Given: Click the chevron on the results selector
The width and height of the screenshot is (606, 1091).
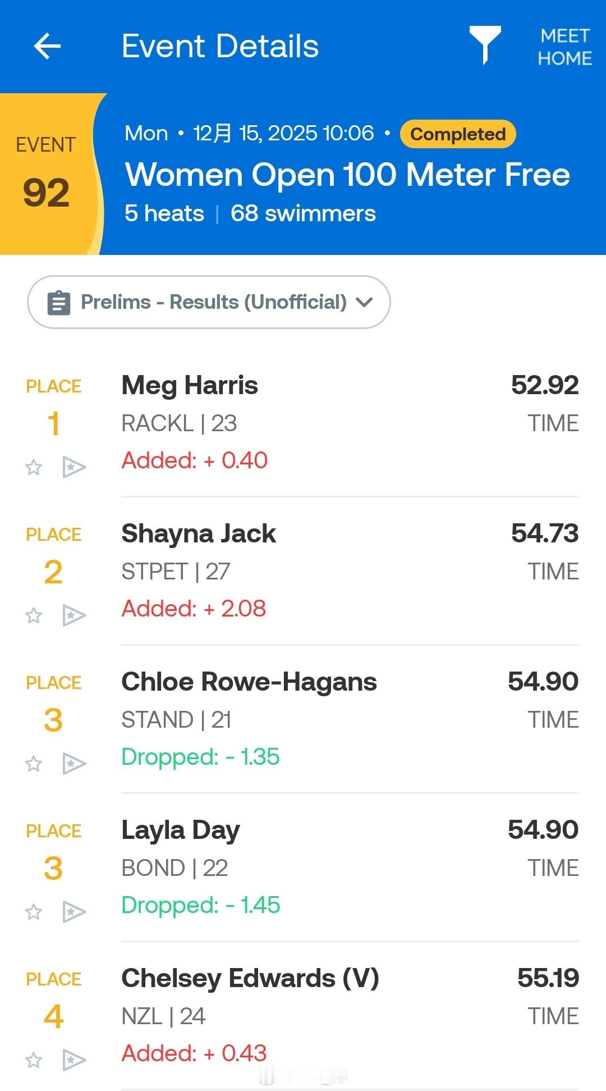Looking at the screenshot, I should click(364, 303).
